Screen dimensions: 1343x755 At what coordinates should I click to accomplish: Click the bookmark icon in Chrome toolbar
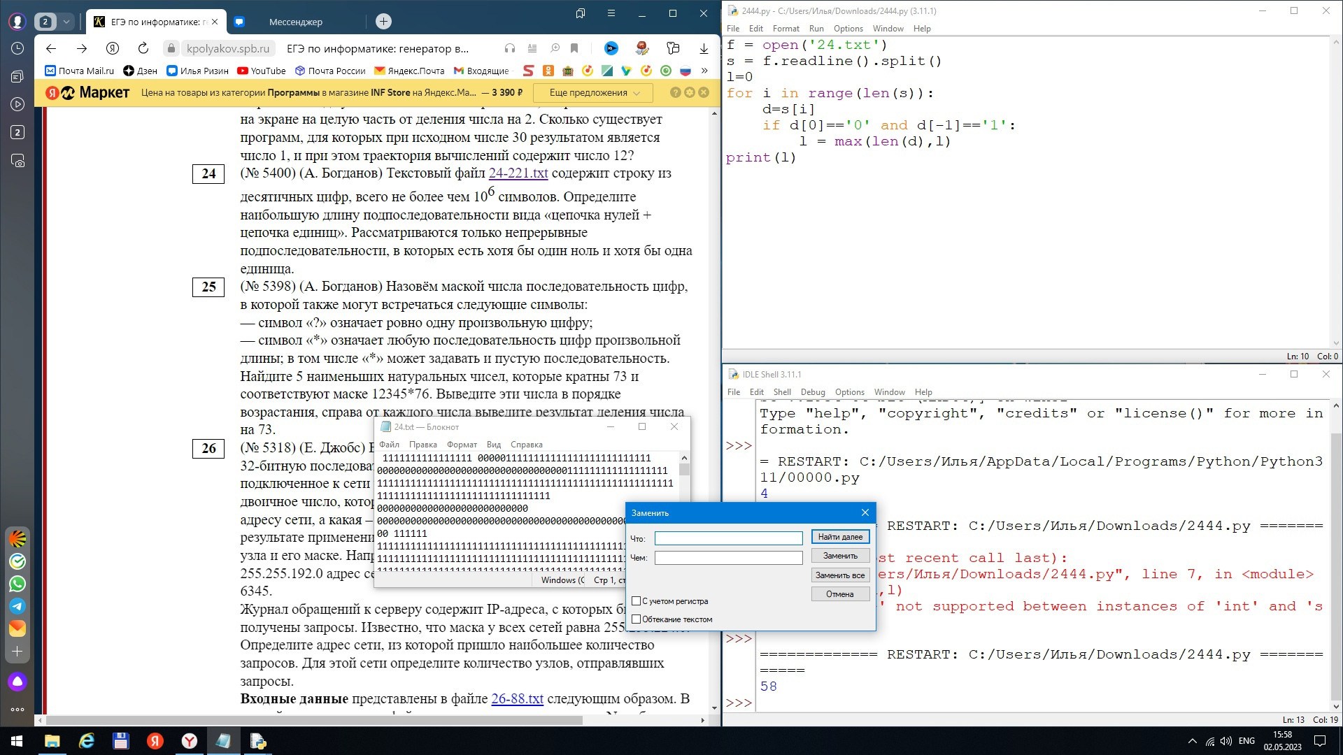click(x=572, y=48)
